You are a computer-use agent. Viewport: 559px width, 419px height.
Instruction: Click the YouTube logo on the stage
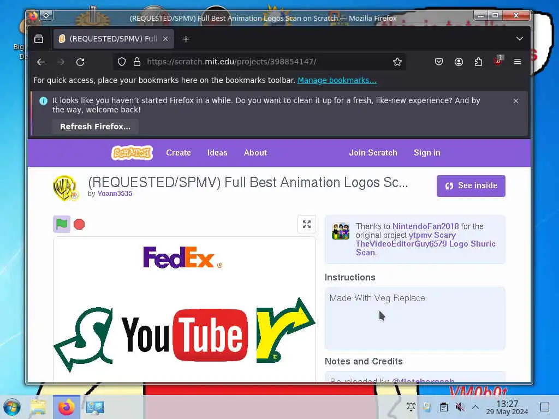[x=185, y=335]
